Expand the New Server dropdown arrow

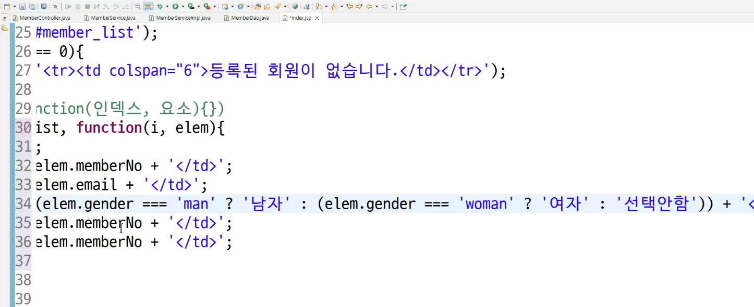click(x=233, y=7)
